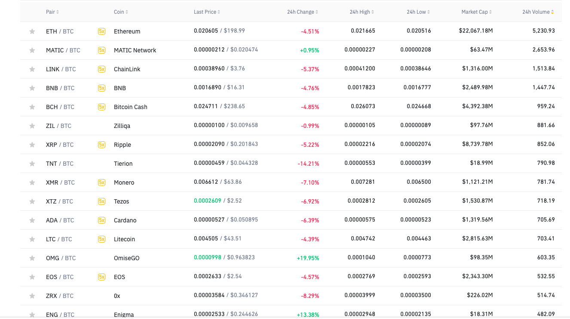
Task: Click the 5x margin badge for ADA
Action: pos(101,220)
